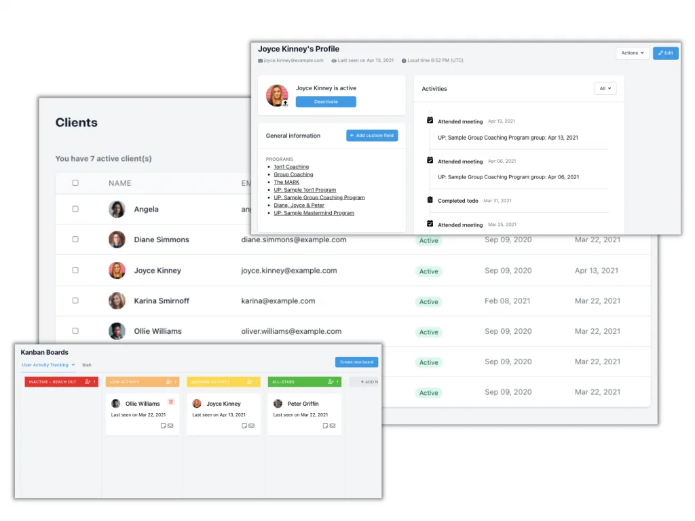Click Angela's avatar thumbnail in the clients list
The width and height of the screenshot is (695, 521).
coord(117,209)
